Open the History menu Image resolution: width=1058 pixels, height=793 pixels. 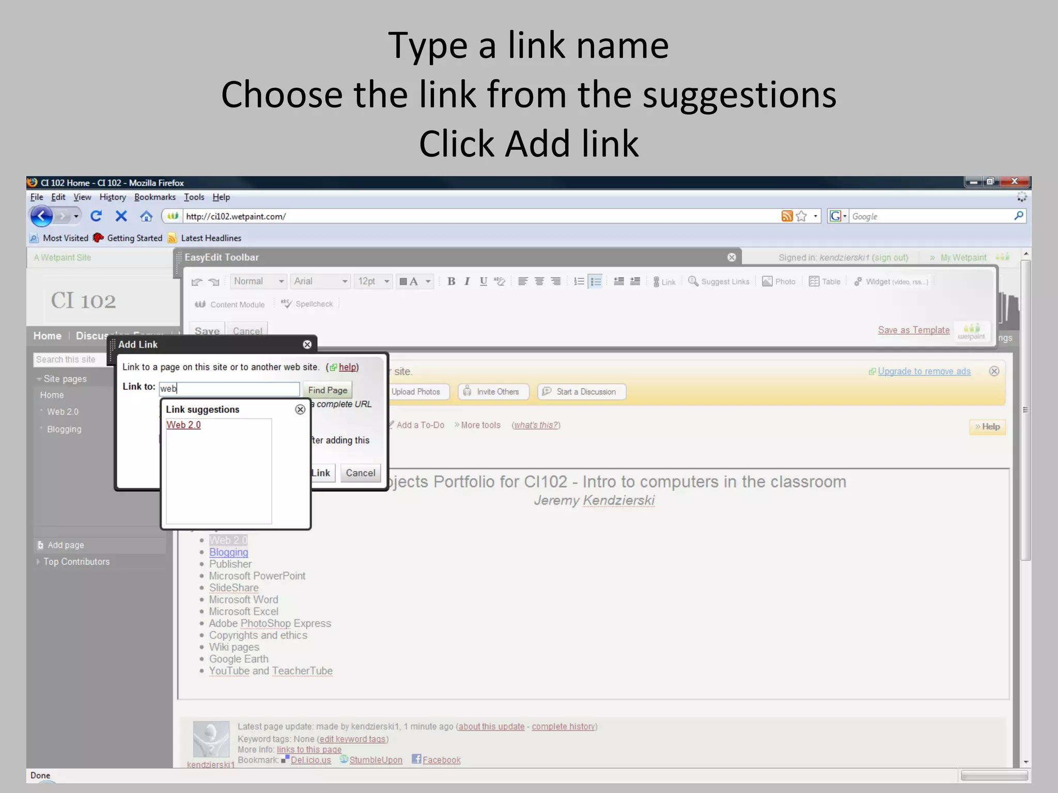tap(113, 197)
